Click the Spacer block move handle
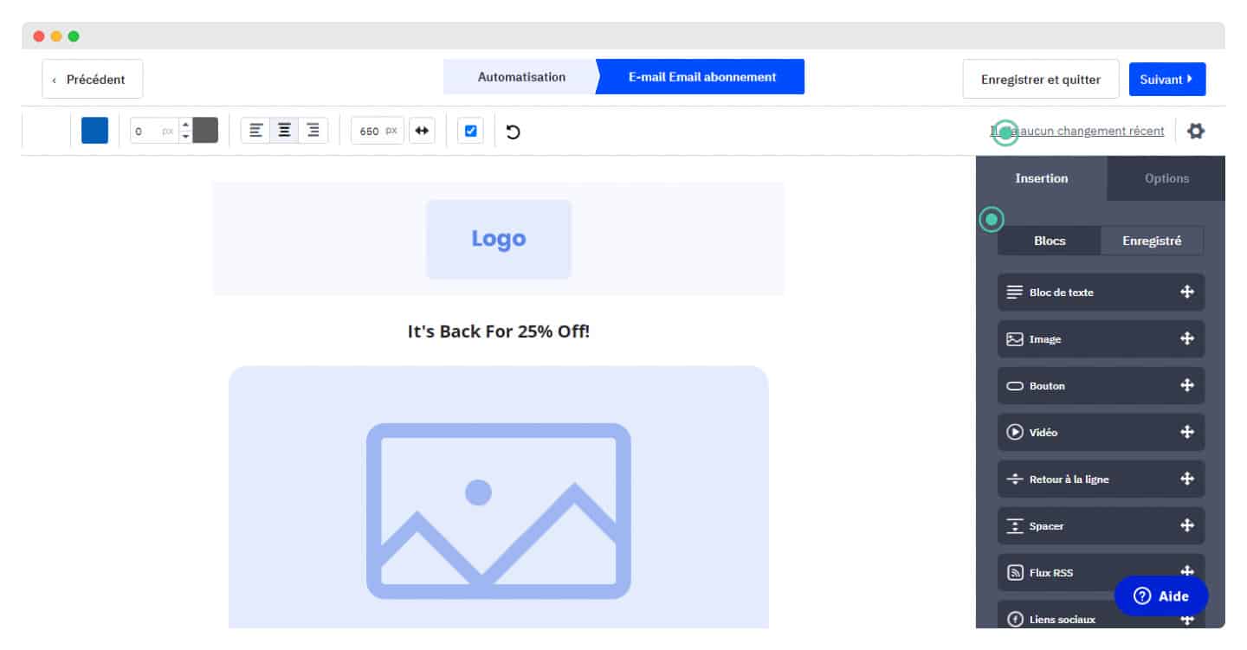The image size is (1247, 650). click(1187, 525)
